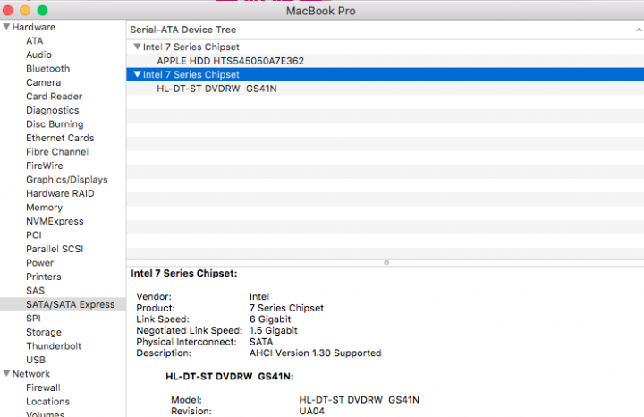Viewport: 644px width, 417px height.
Task: Click the Product value 7 Series Chipset
Action: pos(286,308)
